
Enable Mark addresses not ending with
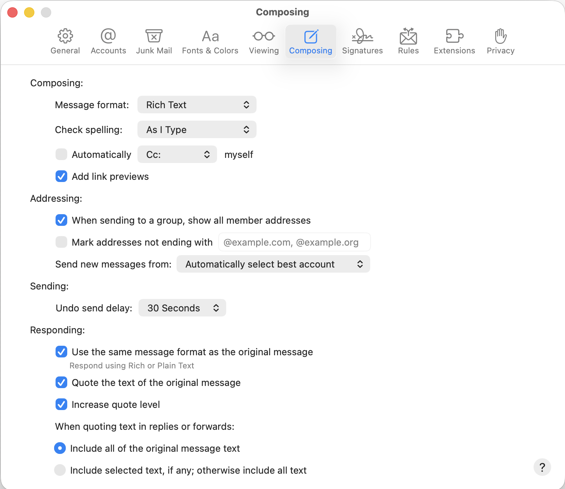click(x=61, y=242)
